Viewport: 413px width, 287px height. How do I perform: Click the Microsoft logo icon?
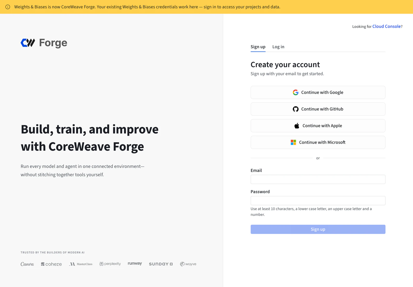click(293, 142)
